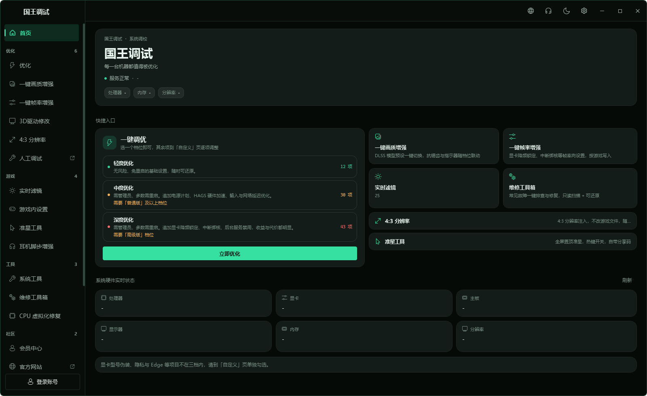This screenshot has width=647, height=396.
Task: Click the headset support icon
Action: (x=548, y=11)
